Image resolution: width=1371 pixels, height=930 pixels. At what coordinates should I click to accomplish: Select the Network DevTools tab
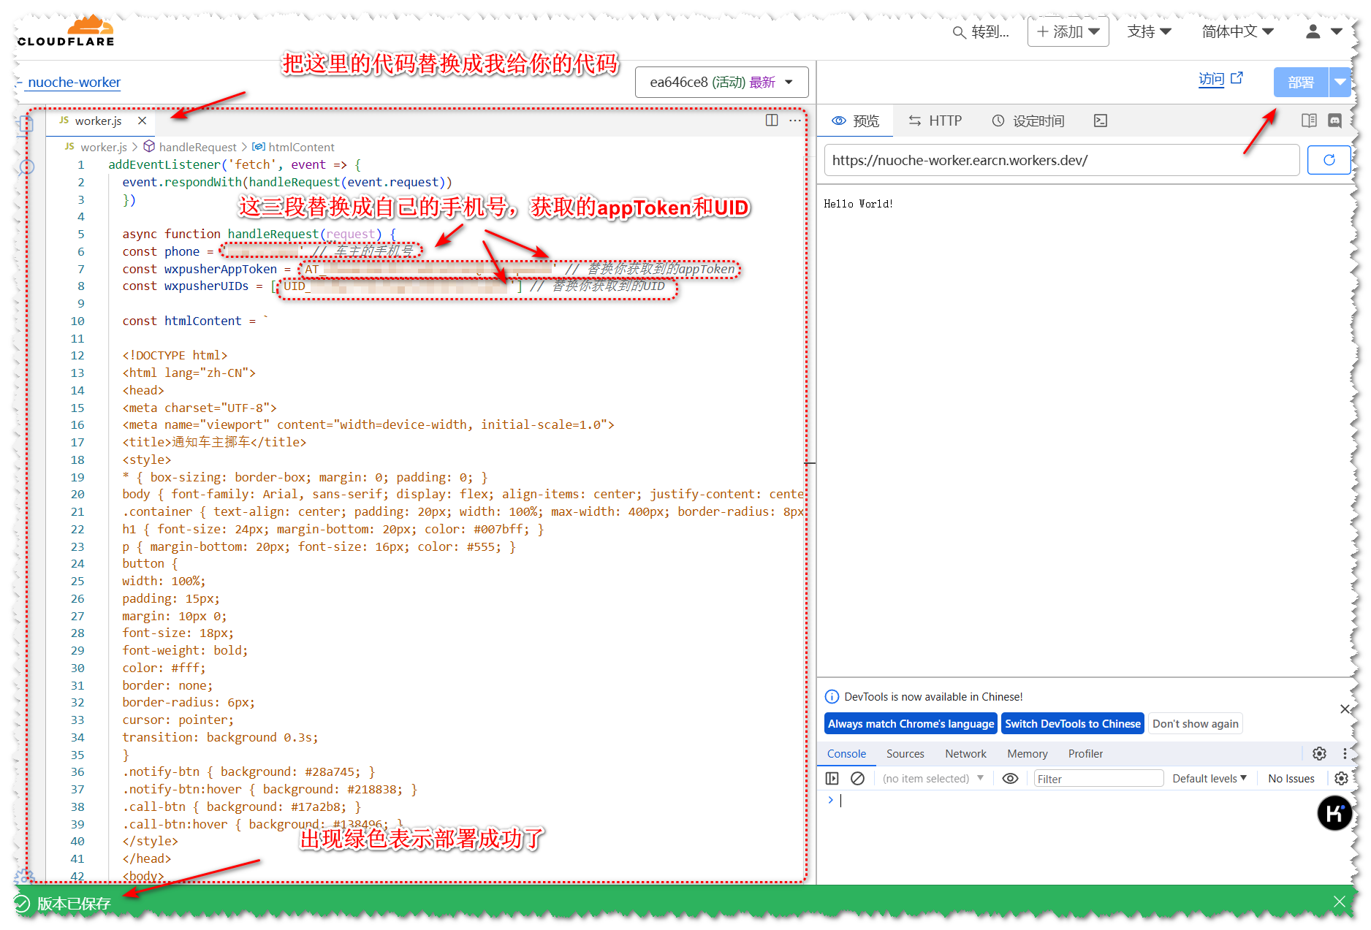pyautogui.click(x=965, y=753)
